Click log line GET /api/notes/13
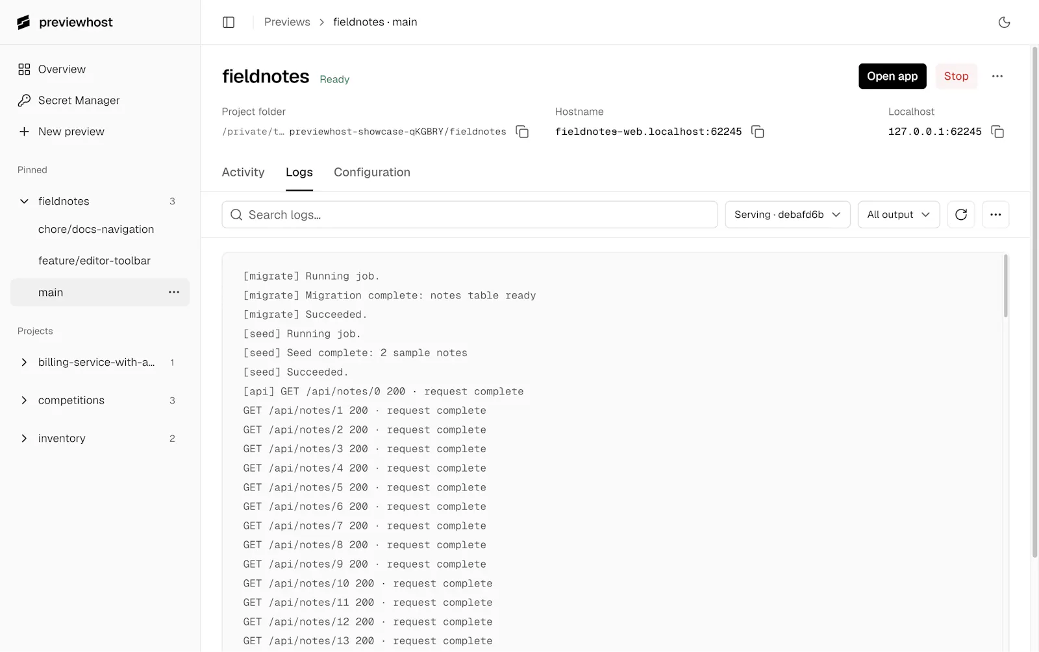1039x652 pixels. pyautogui.click(x=368, y=641)
